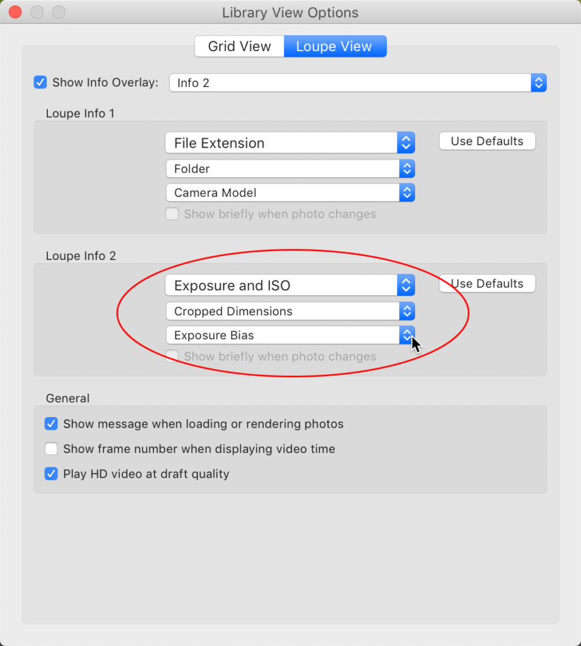Image resolution: width=581 pixels, height=646 pixels.
Task: Expand the Folder dropdown in Loupe Info 1
Action: pyautogui.click(x=290, y=169)
